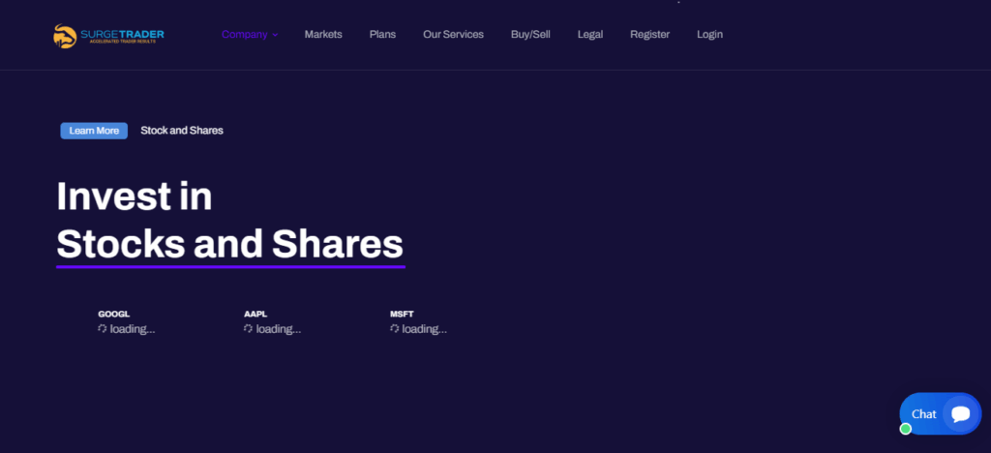
Task: Select the AAPL ticker label
Action: click(x=255, y=315)
